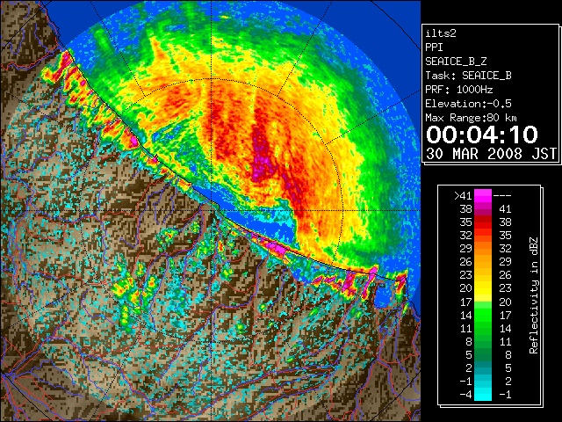
Task: Click the 'PRF: 1000Hz' line
Action: tap(459, 90)
